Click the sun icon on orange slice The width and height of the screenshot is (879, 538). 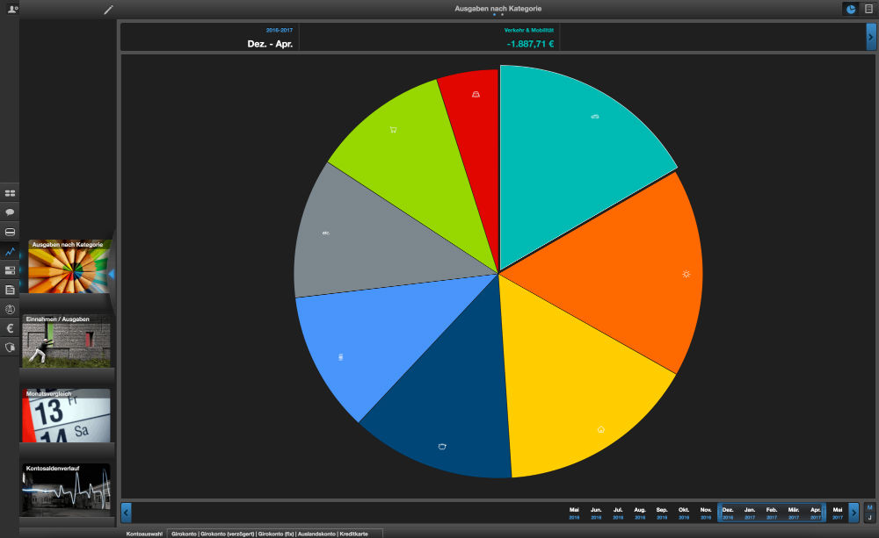686,274
